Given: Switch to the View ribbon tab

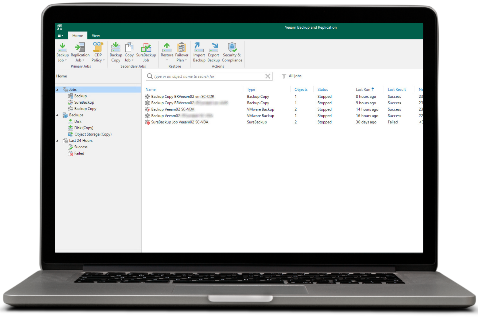Looking at the screenshot, I should coord(96,35).
